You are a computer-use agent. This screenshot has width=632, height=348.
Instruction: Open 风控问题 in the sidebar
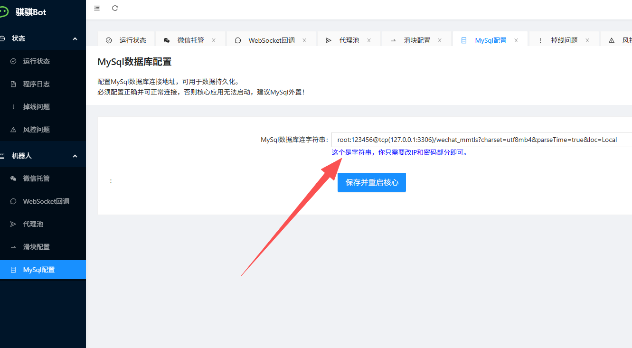pyautogui.click(x=37, y=130)
